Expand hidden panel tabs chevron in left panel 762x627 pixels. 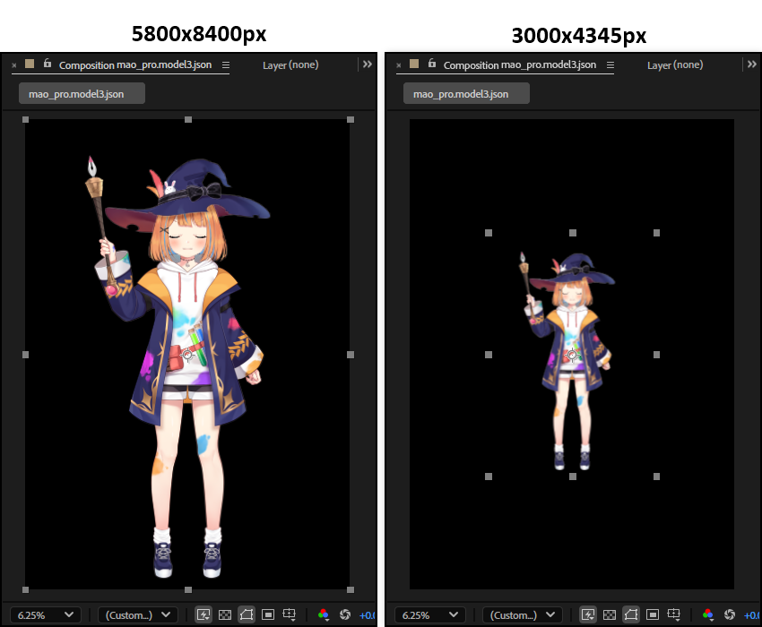368,64
